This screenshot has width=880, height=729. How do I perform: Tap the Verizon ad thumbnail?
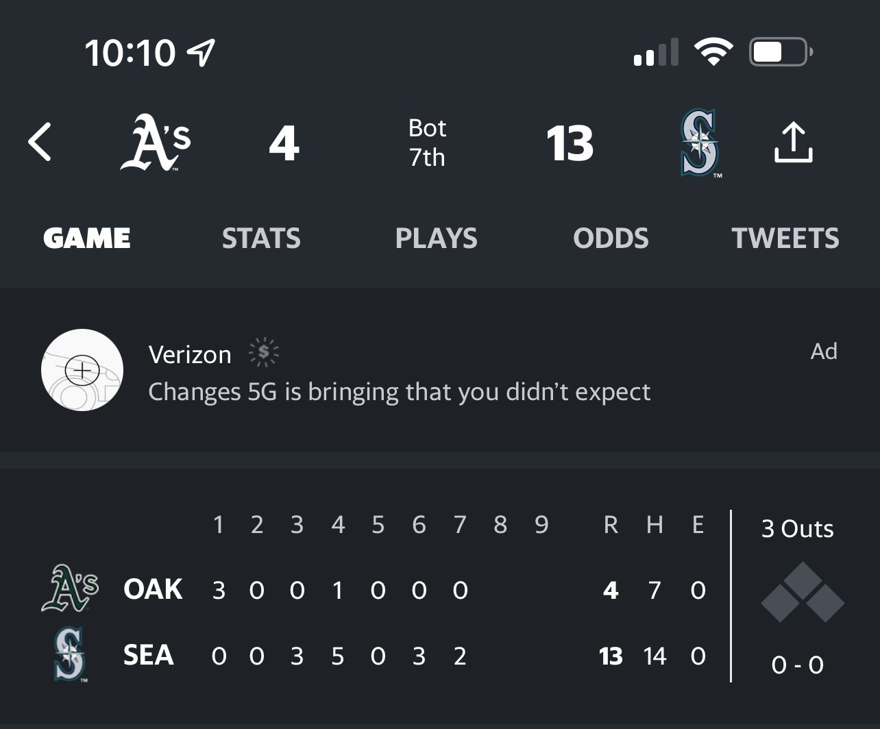(x=82, y=370)
